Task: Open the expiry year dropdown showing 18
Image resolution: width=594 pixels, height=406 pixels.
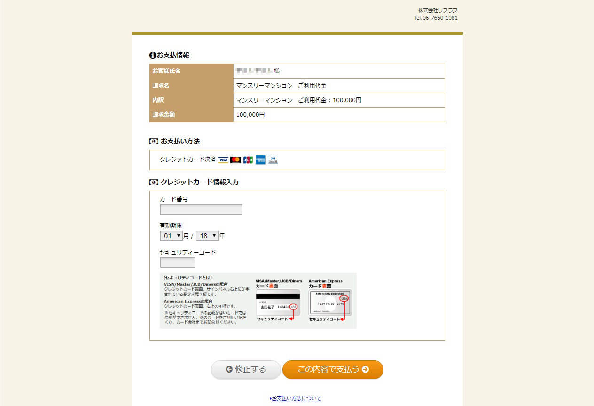Action: (x=207, y=236)
